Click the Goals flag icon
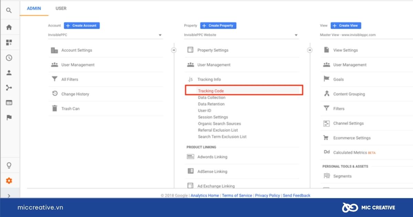The image size is (413, 217). (326, 79)
